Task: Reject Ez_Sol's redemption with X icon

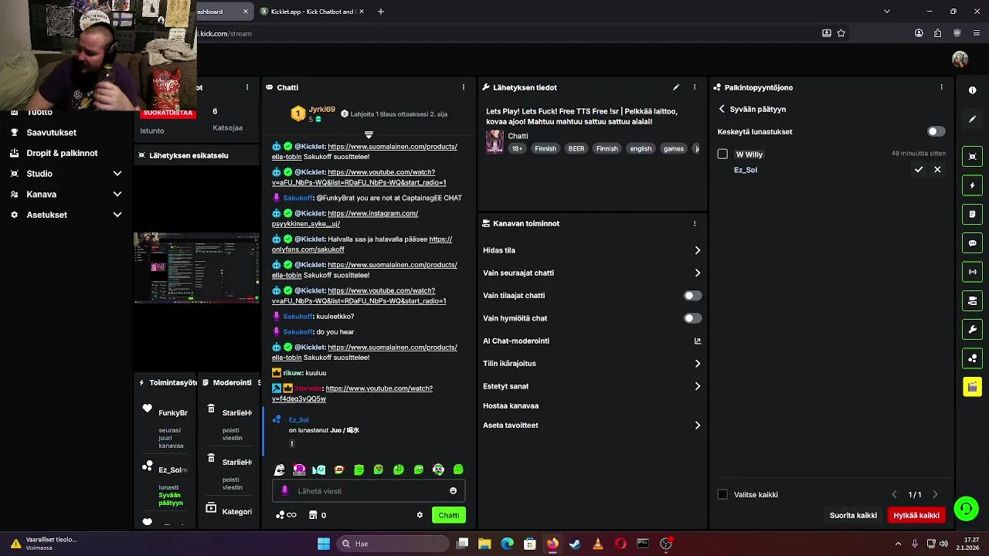Action: pos(937,169)
